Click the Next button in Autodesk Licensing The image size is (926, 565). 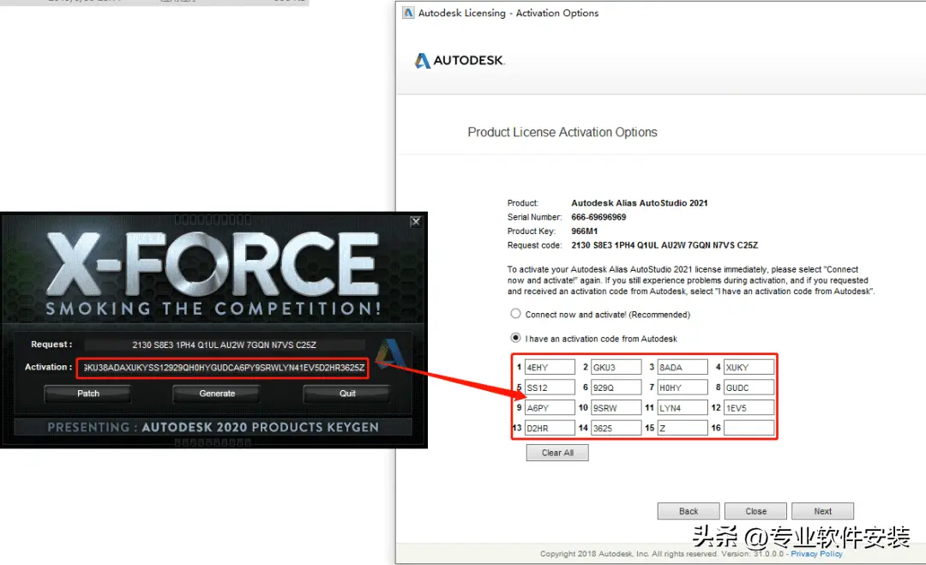coord(822,511)
